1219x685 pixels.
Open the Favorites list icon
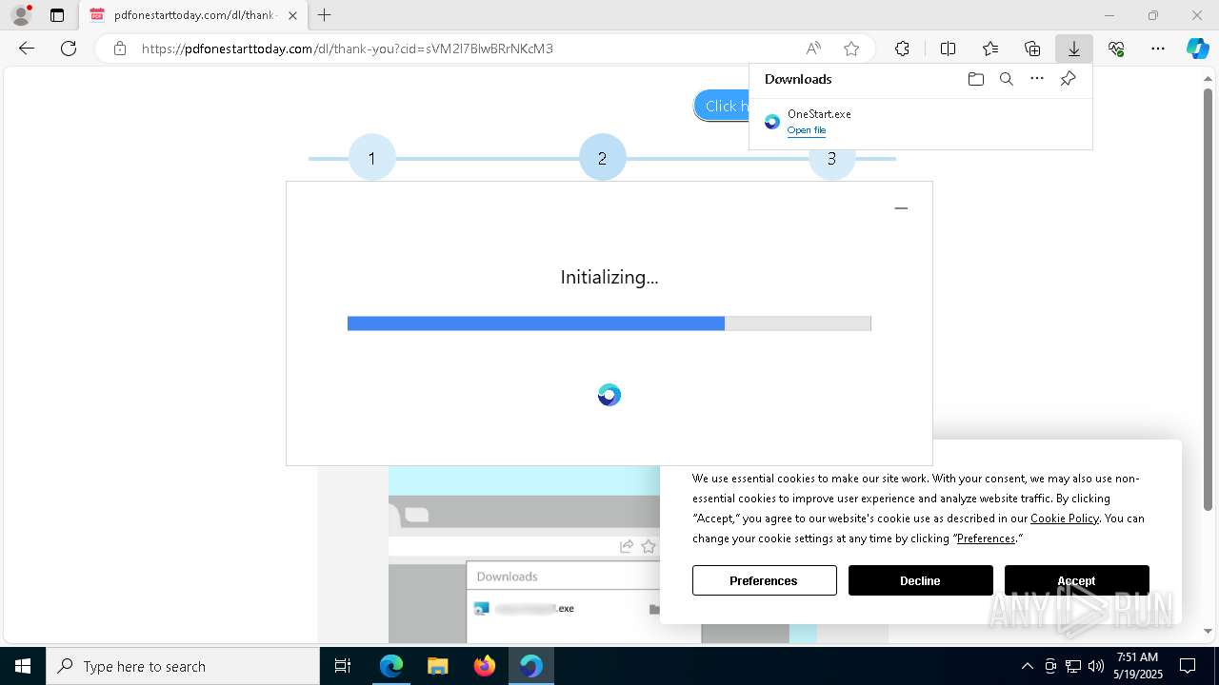point(990,49)
